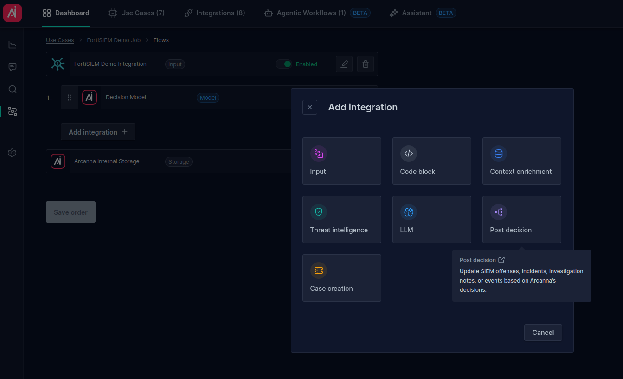Select the Post decision icon card
The height and width of the screenshot is (379, 623).
522,219
